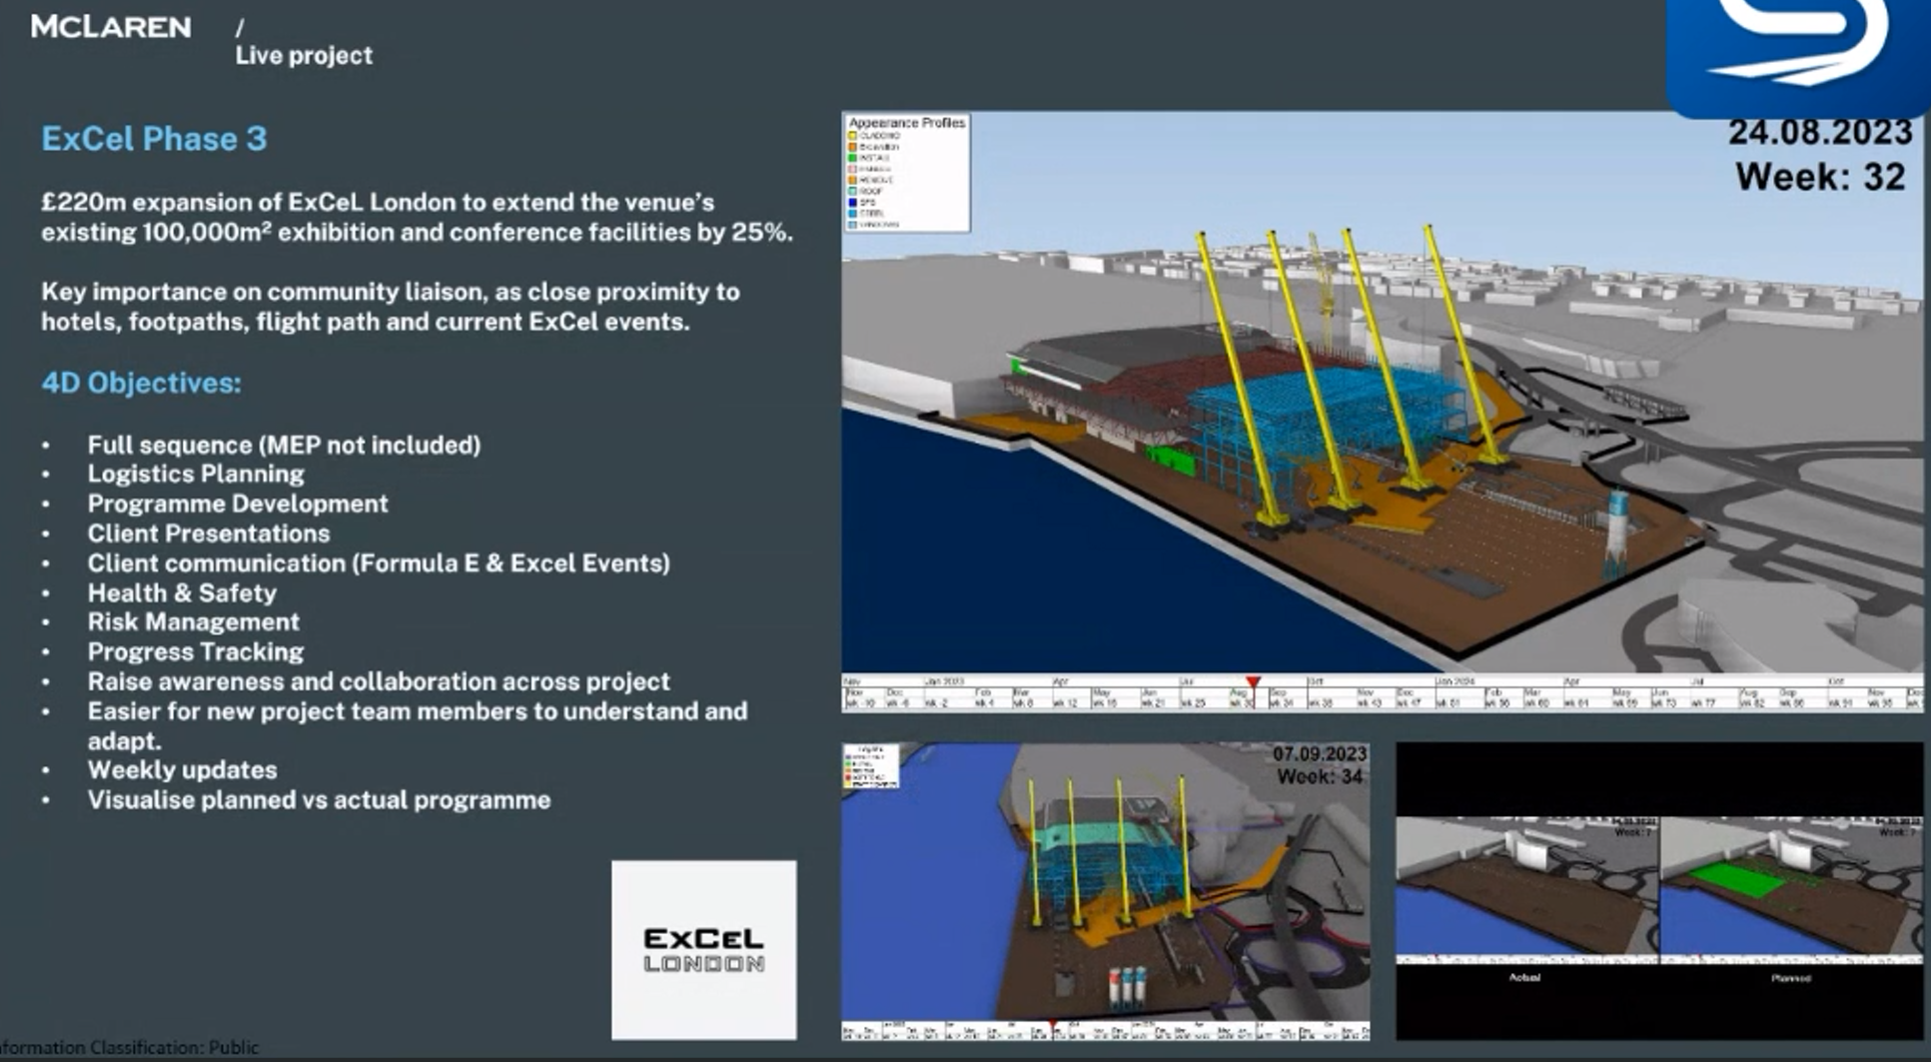
Task: Click the month timeline strip below main model
Action: click(1383, 692)
